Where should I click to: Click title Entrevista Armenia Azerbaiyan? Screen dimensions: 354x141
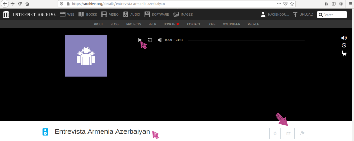[102, 132]
